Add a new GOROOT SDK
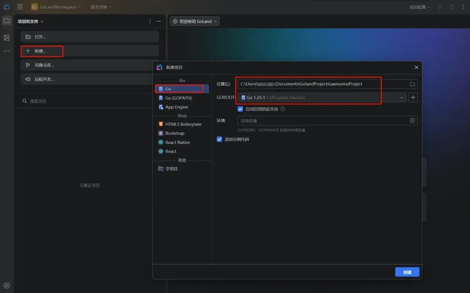 tap(413, 97)
